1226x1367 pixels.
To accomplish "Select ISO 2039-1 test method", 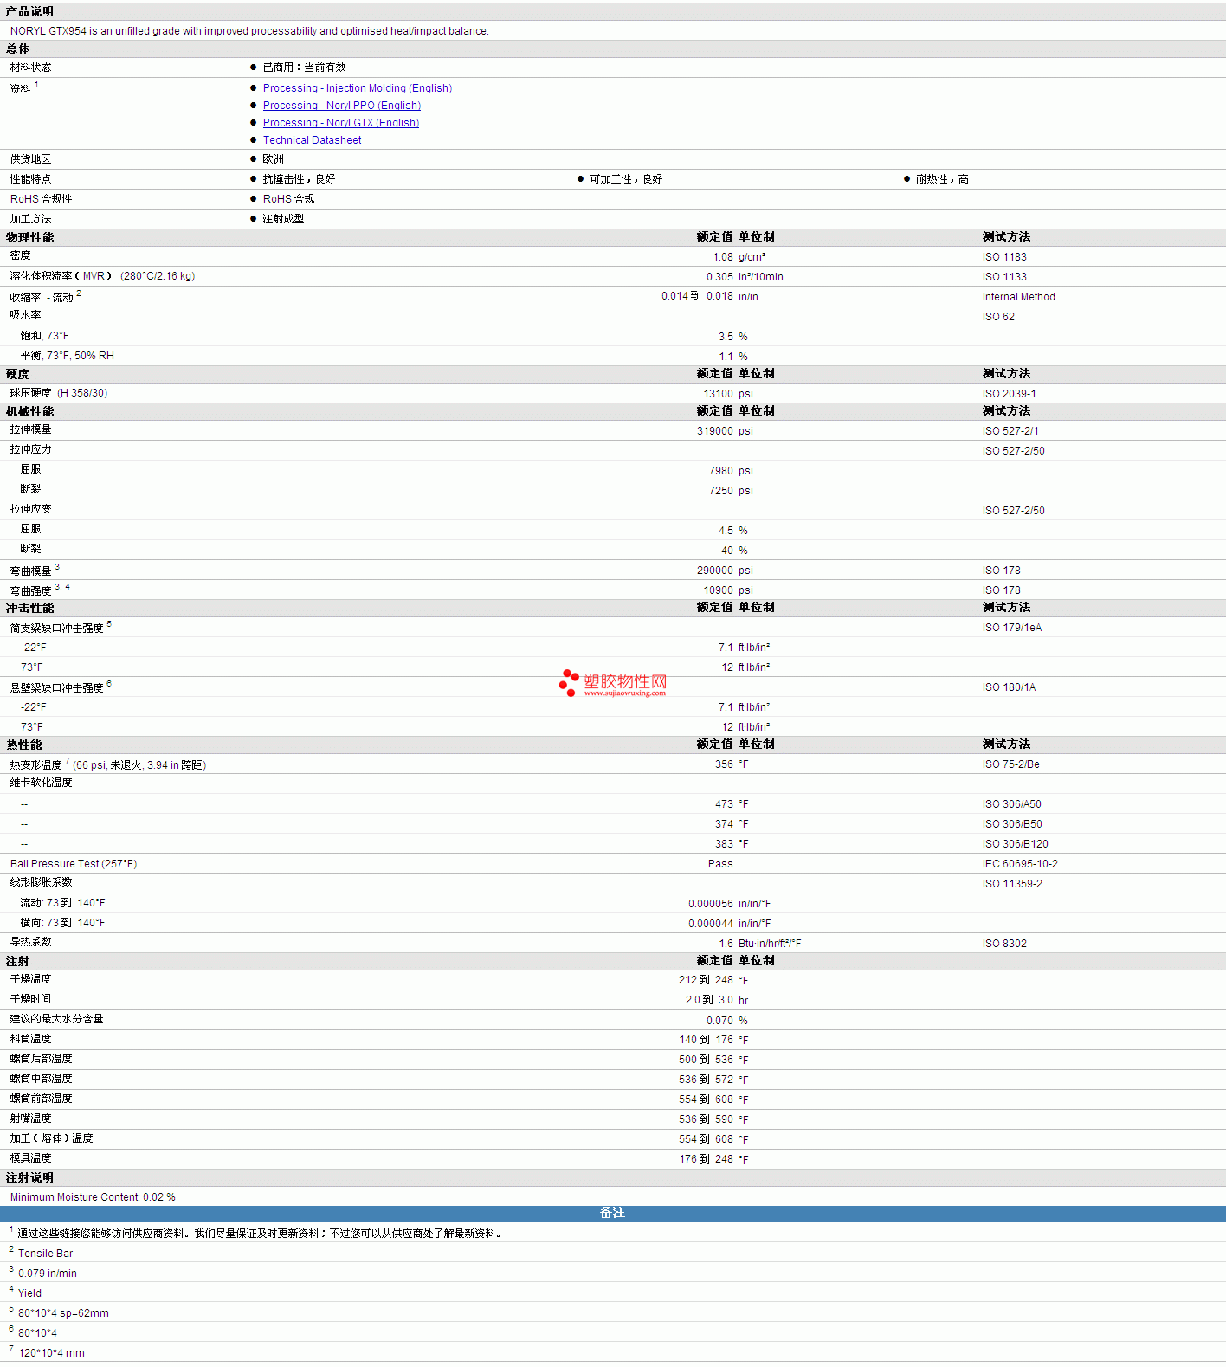I will coord(1009,394).
